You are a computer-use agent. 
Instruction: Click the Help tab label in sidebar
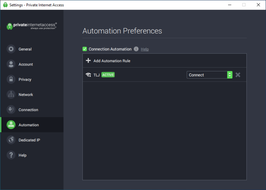point(22,155)
